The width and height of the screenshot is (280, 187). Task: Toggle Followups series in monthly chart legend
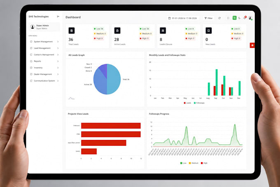pyautogui.click(x=199, y=103)
